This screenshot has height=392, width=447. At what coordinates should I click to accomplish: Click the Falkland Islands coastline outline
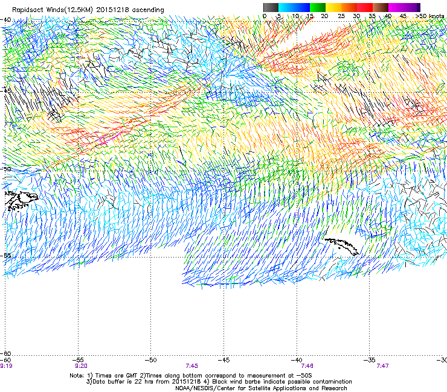(x=22, y=201)
